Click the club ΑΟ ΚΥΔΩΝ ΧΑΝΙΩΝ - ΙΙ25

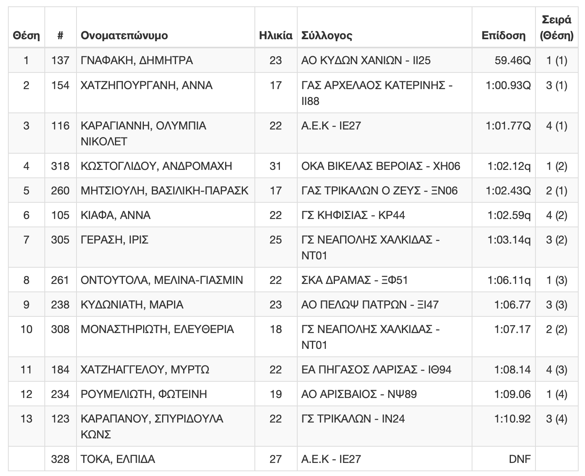click(x=366, y=61)
